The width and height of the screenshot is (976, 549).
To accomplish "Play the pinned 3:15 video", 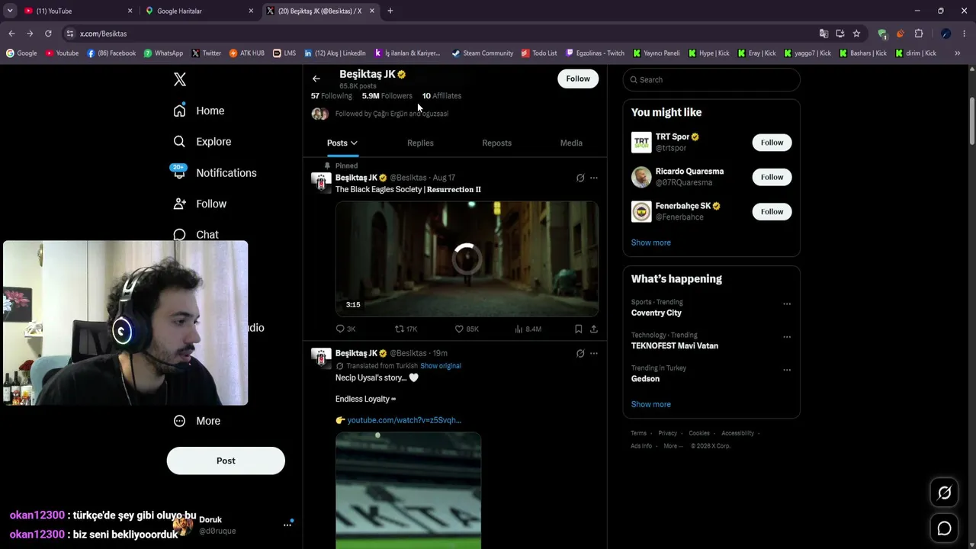I will click(x=467, y=258).
